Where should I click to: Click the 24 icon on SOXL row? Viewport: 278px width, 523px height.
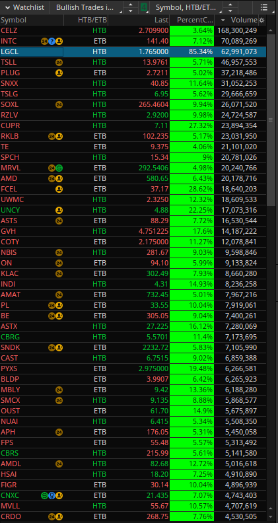pyautogui.click(x=59, y=104)
